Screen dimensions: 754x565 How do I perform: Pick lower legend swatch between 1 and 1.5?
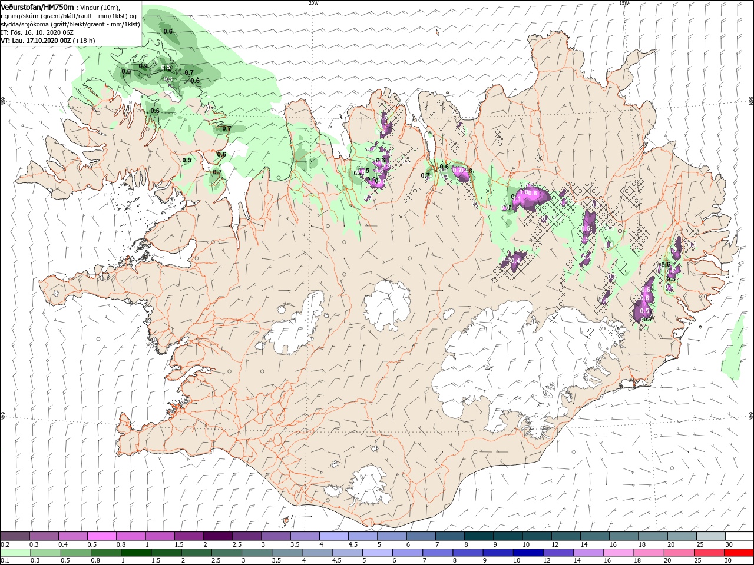click(135, 553)
